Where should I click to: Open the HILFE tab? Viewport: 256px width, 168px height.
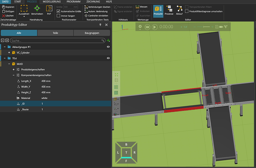click(109, 1)
